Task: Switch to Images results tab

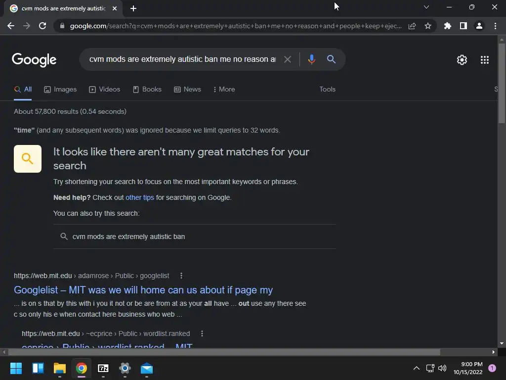Action: click(x=60, y=90)
